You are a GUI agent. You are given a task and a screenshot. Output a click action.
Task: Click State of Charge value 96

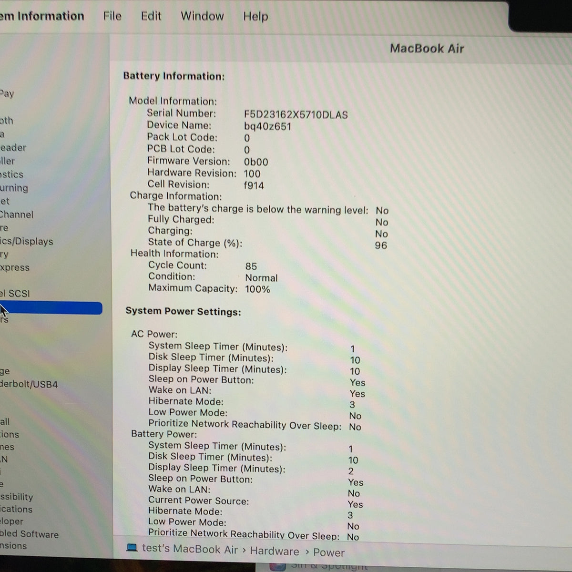(x=381, y=245)
